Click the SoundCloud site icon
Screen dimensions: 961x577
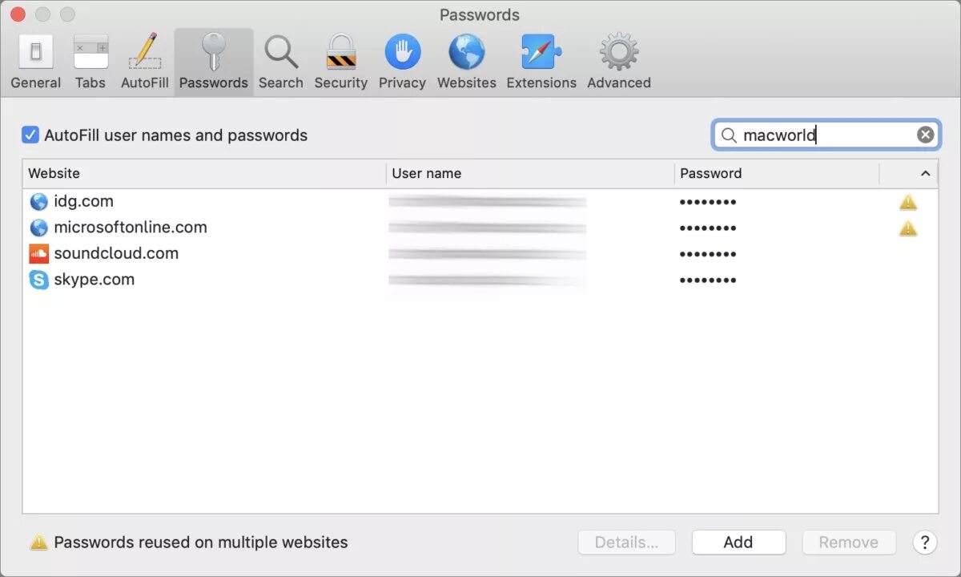coord(38,254)
